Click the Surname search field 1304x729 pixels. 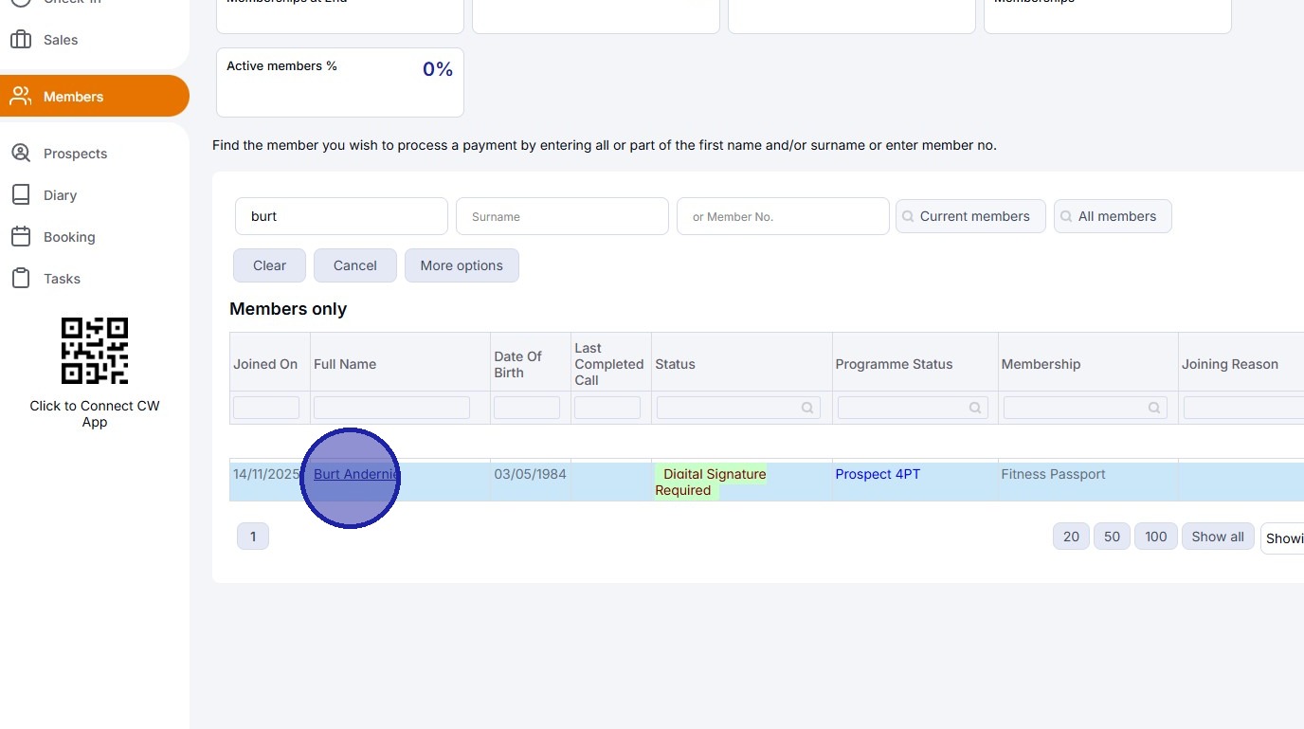click(x=563, y=216)
